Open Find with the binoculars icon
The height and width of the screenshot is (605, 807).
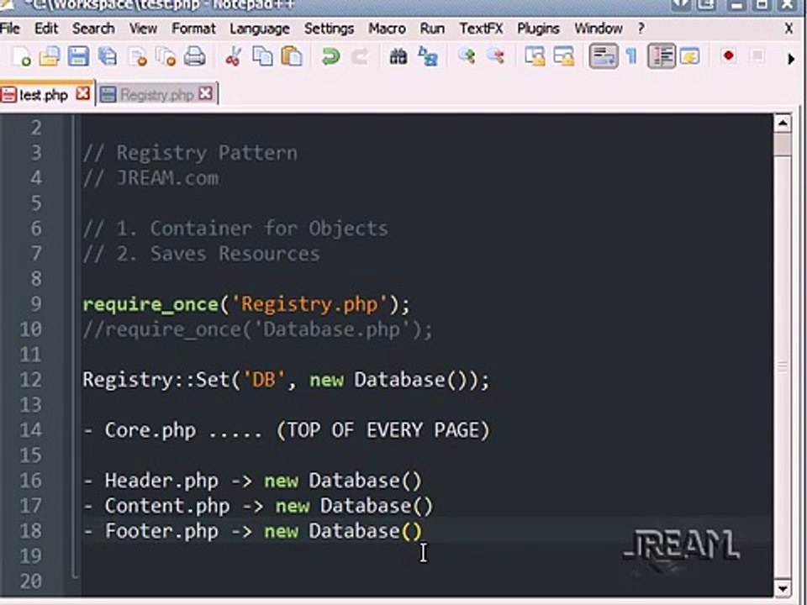coord(398,56)
